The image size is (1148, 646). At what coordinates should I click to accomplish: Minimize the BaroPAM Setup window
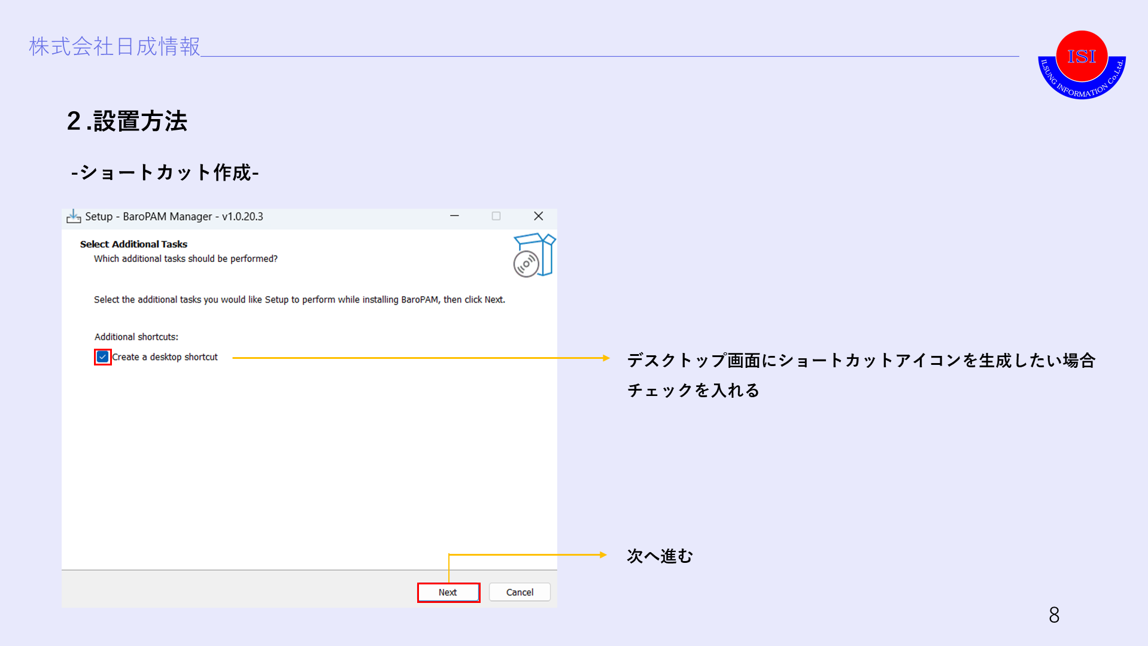click(454, 216)
